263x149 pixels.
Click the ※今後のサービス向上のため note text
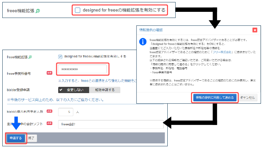(55, 100)
